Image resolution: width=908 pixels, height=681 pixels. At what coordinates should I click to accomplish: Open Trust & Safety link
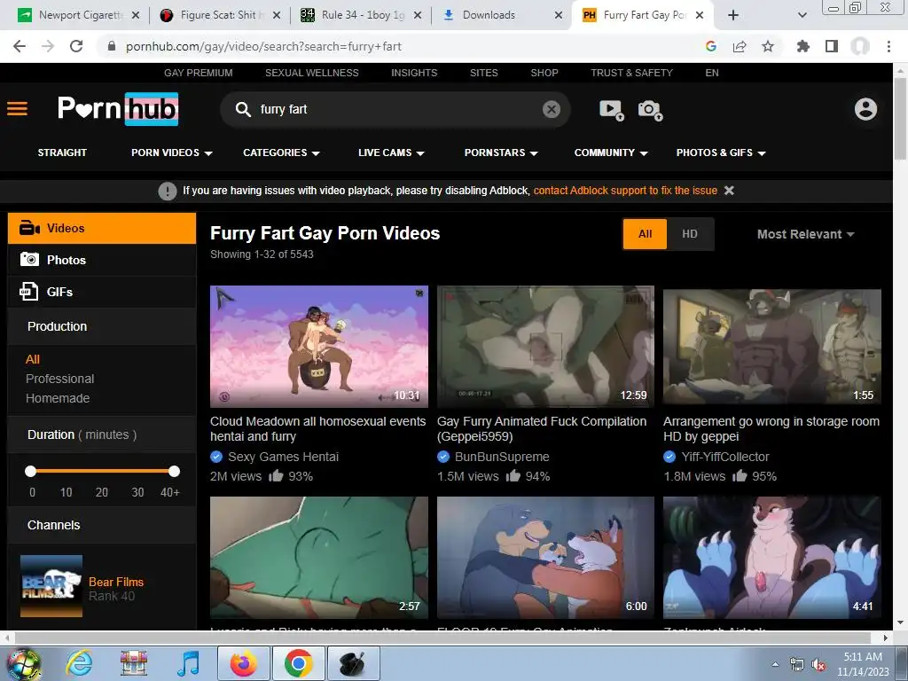[x=631, y=73]
